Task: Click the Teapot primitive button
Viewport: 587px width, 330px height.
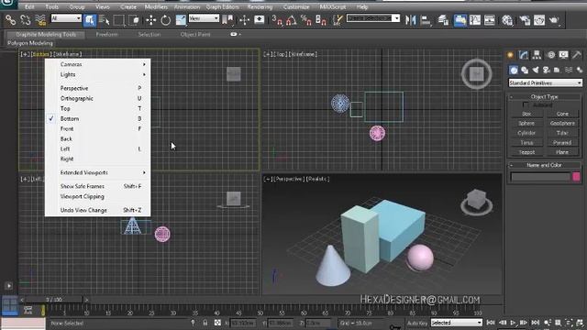Action: (526, 152)
